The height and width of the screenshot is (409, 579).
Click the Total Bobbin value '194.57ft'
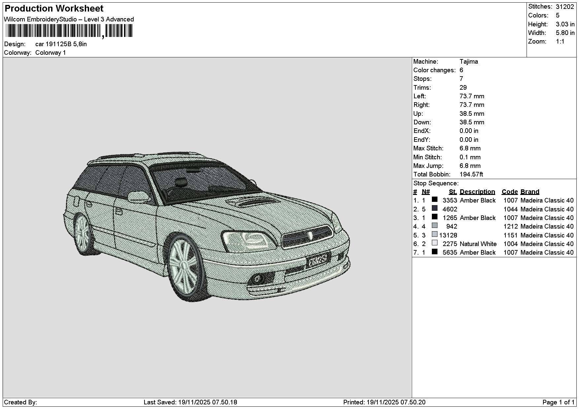[471, 174]
